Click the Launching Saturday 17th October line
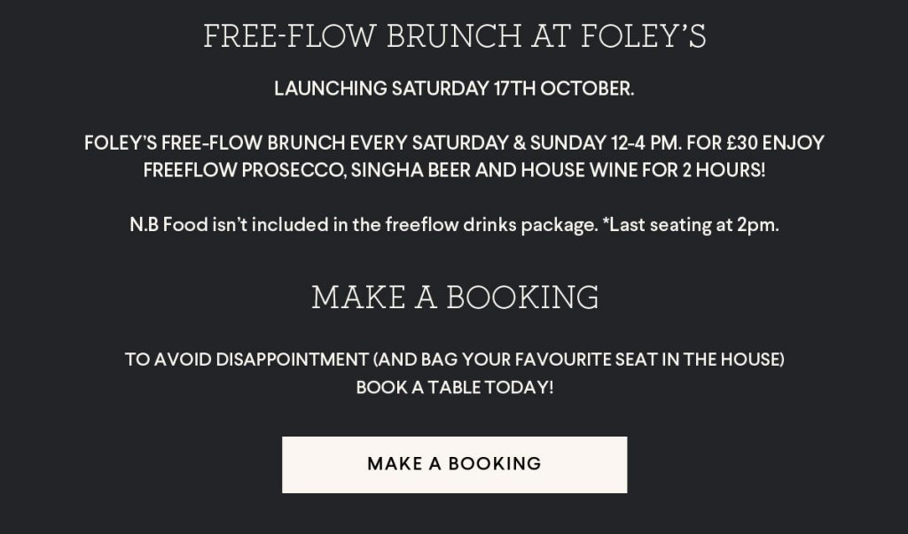The height and width of the screenshot is (534, 908). click(454, 89)
